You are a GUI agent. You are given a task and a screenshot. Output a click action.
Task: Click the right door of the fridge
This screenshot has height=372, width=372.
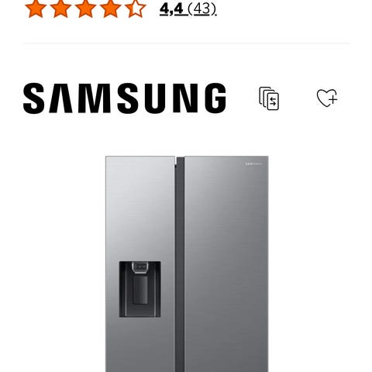coord(226,263)
